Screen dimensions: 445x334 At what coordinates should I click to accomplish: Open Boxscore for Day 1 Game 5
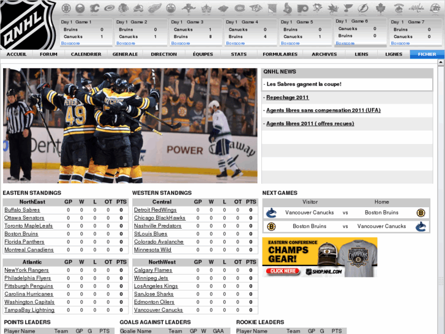[x=290, y=44]
